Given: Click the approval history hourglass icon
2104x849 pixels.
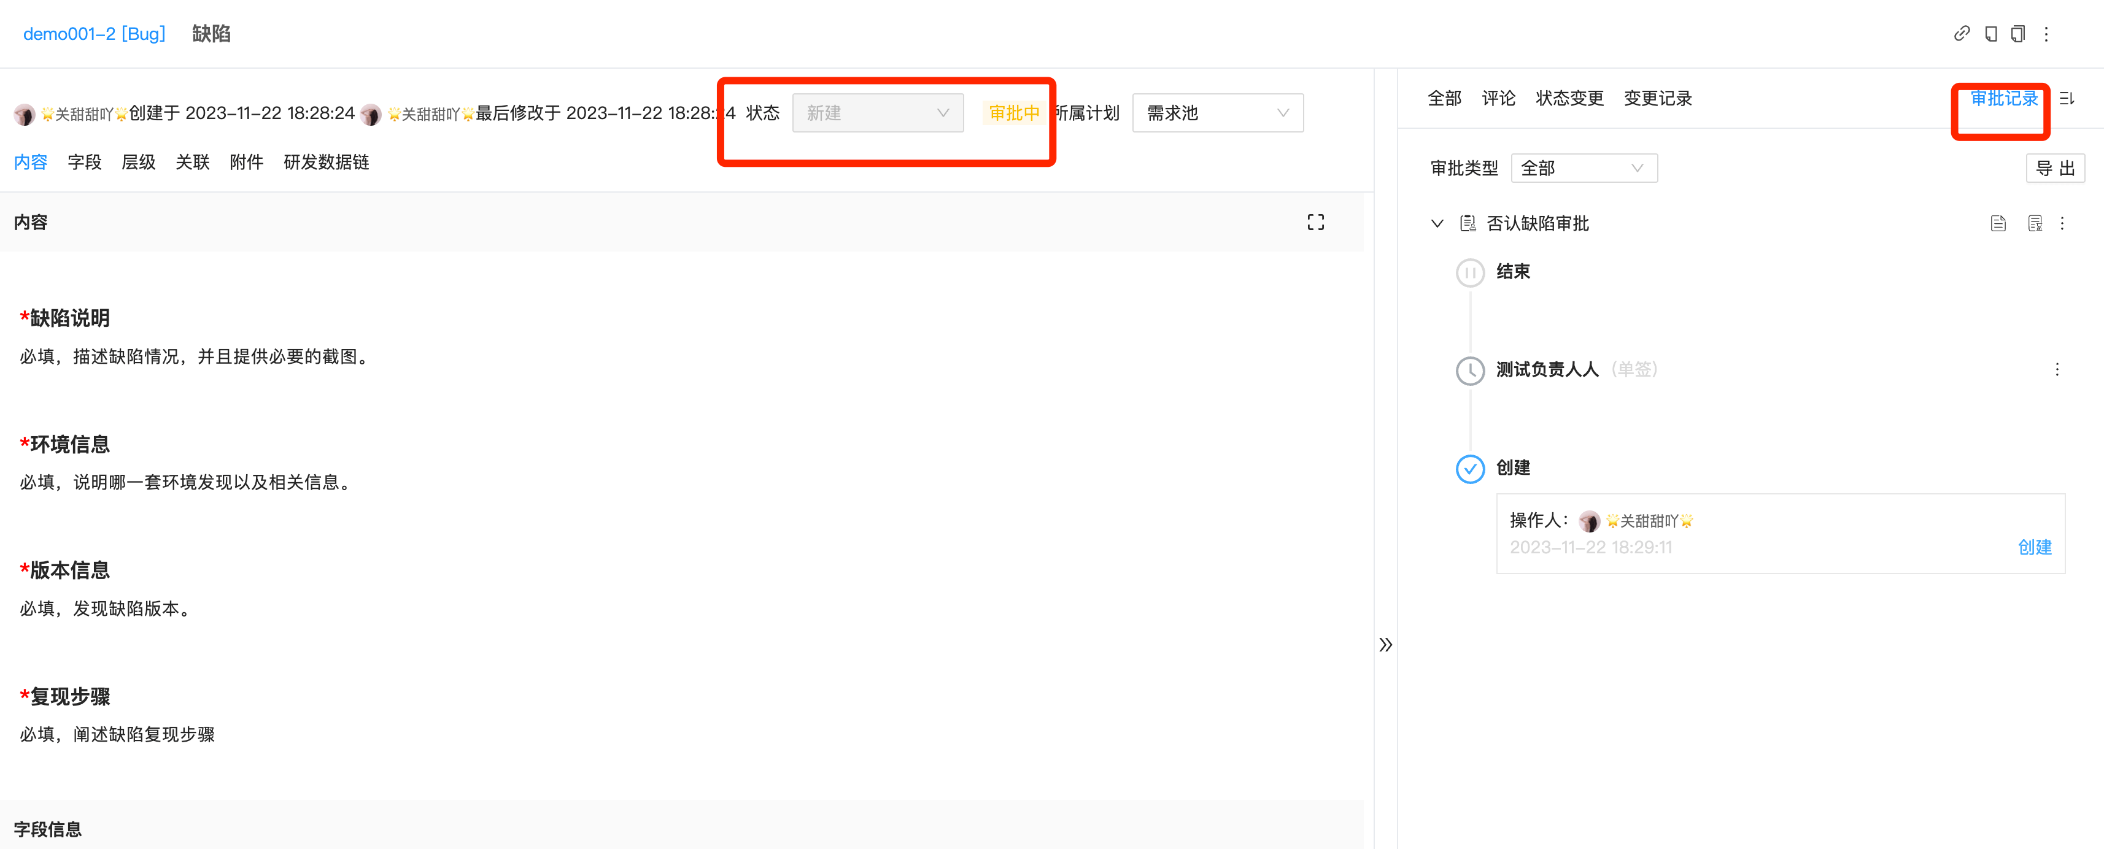Looking at the screenshot, I should pyautogui.click(x=2035, y=223).
